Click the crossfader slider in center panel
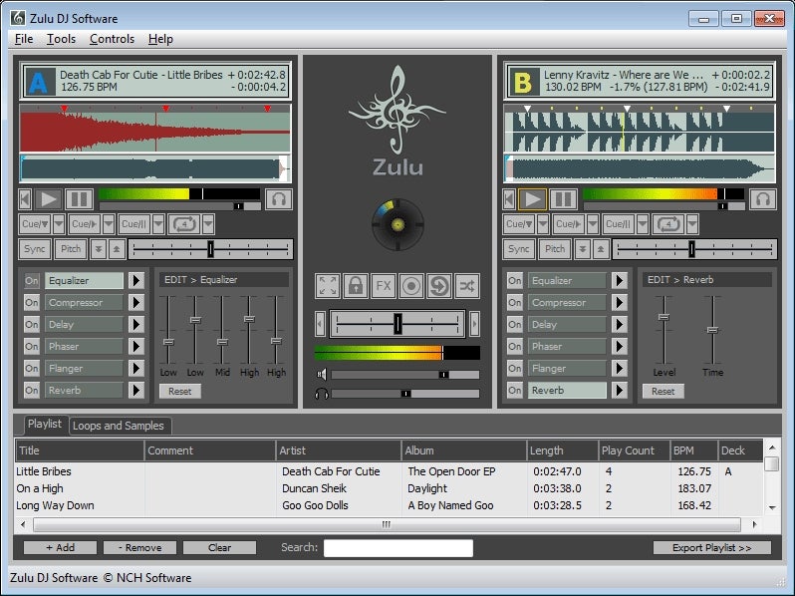Image resolution: width=795 pixels, height=596 pixels. click(x=397, y=323)
